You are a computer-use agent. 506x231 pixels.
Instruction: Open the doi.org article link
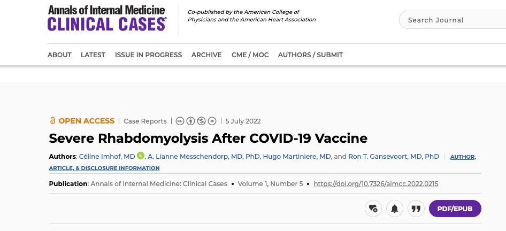click(x=376, y=184)
